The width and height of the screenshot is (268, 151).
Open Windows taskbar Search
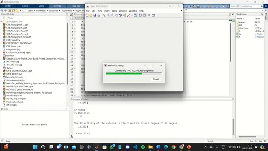click(x=43, y=147)
